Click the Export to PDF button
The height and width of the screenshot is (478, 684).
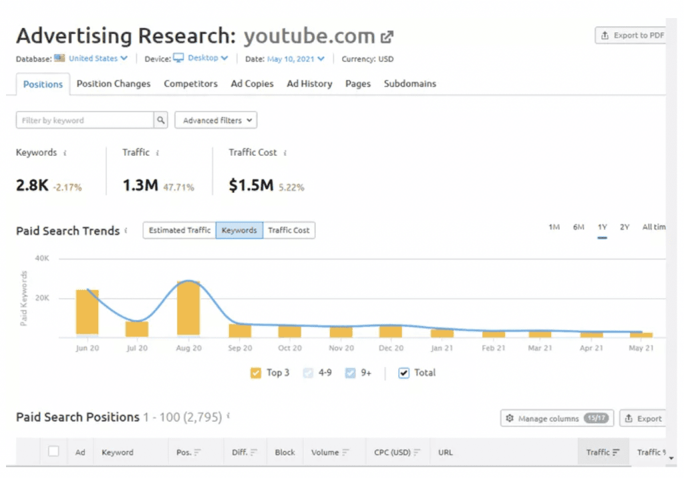631,35
